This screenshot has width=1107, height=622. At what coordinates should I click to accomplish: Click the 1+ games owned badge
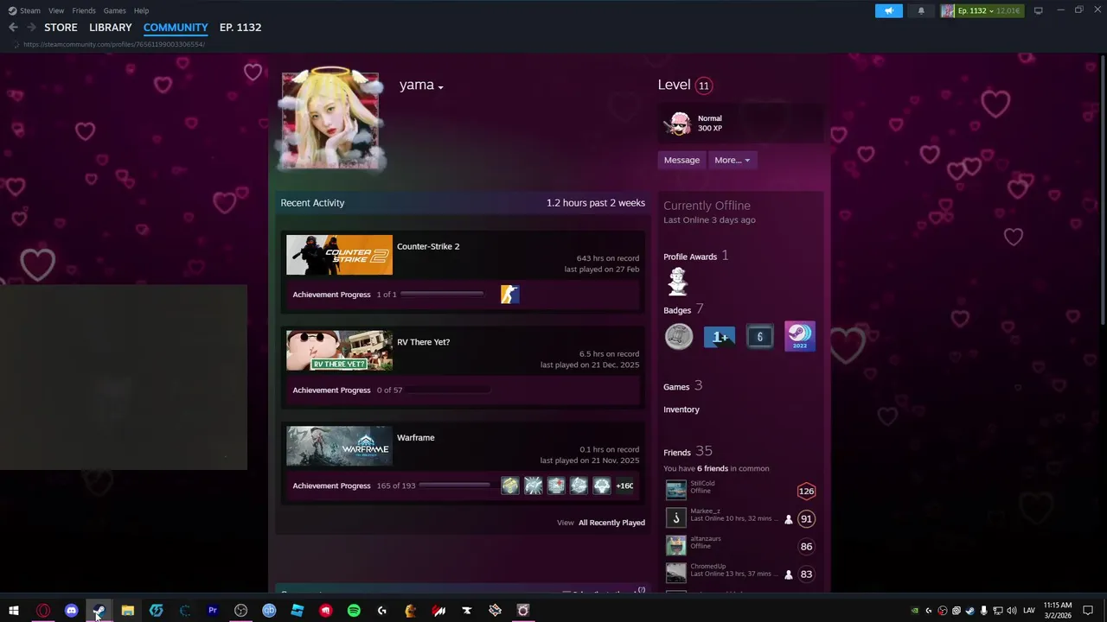tap(720, 337)
